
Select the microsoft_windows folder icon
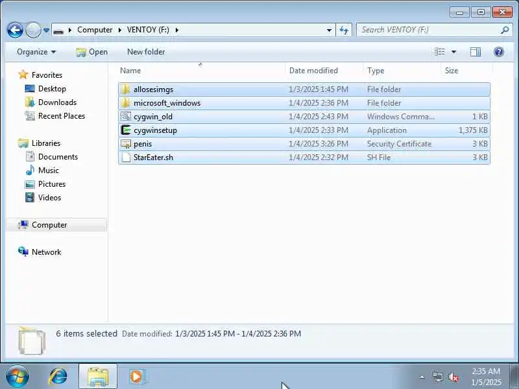point(125,103)
